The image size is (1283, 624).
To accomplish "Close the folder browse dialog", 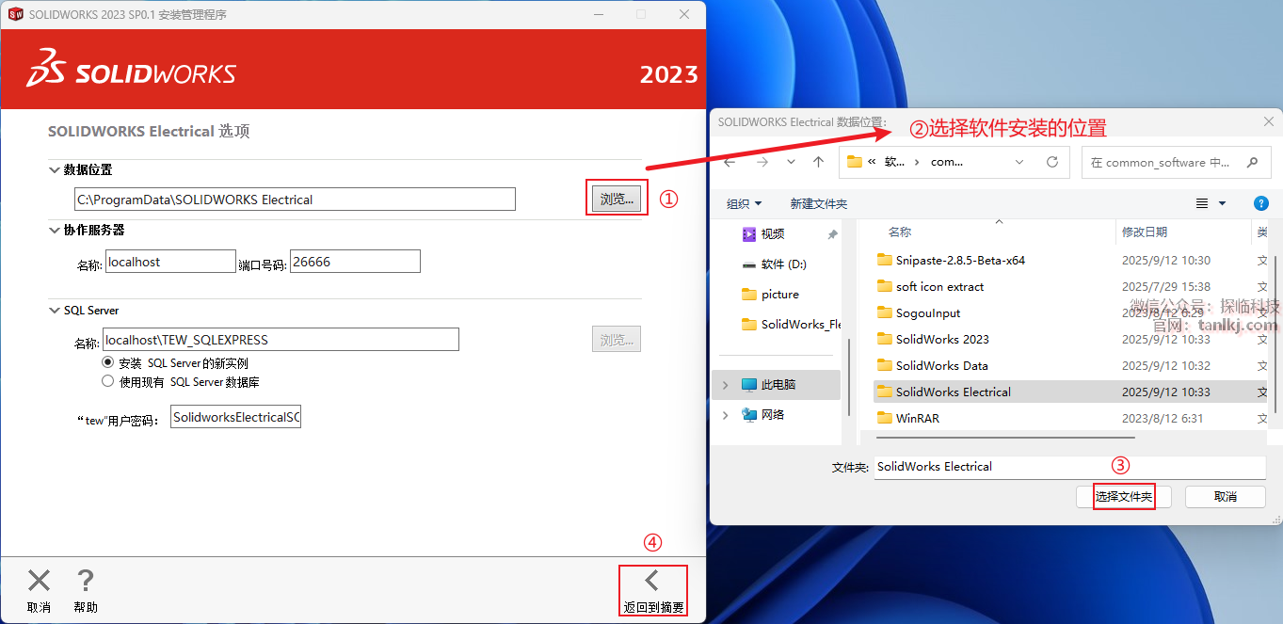I will pos(1268,121).
